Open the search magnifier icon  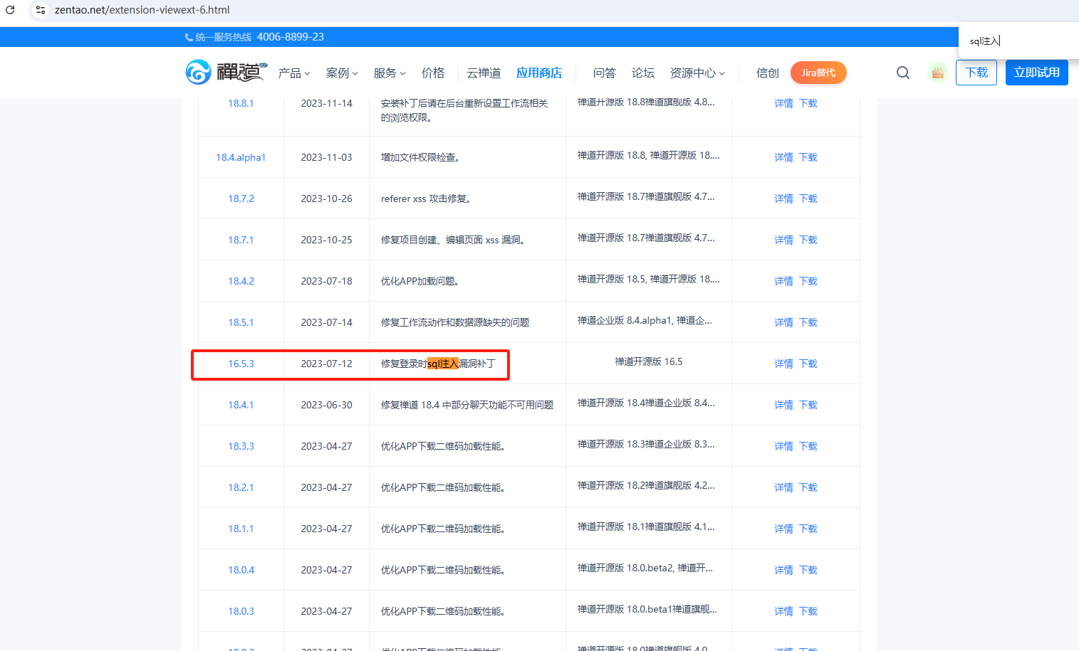coord(902,73)
